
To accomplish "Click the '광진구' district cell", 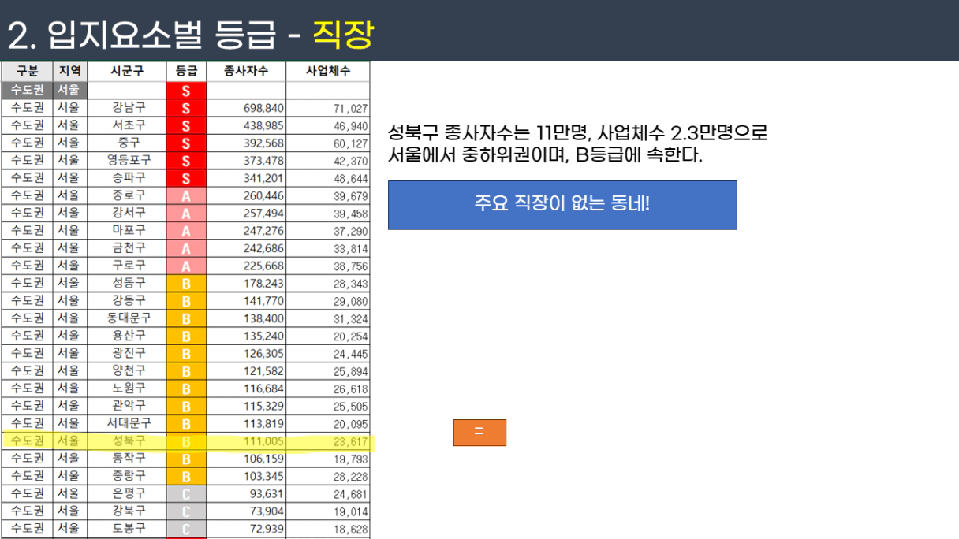I will (x=128, y=353).
